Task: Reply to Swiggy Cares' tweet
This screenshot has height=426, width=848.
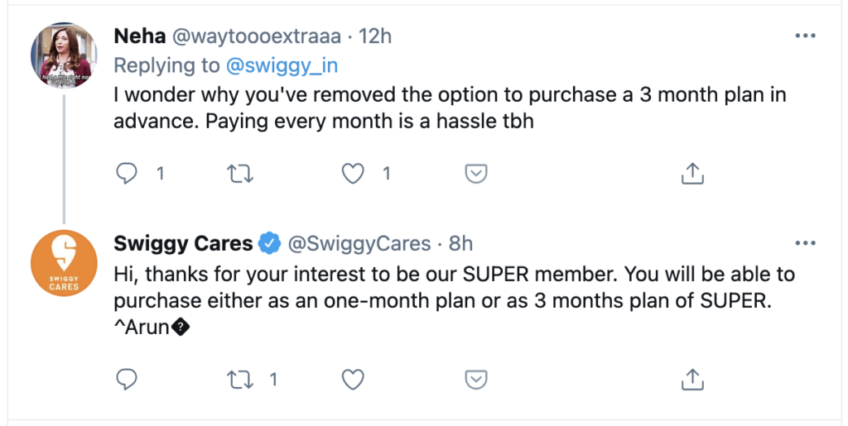Action: point(127,380)
